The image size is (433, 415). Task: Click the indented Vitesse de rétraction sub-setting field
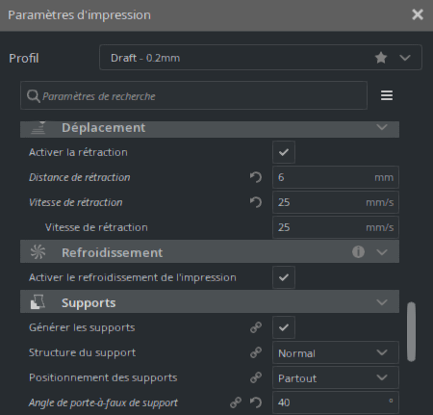336,227
